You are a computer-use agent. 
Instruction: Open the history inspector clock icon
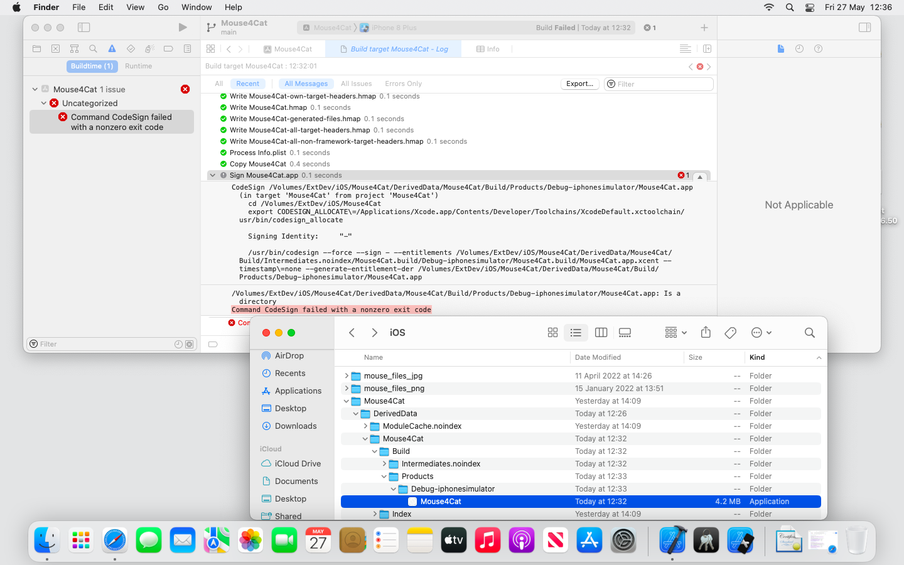(800, 49)
